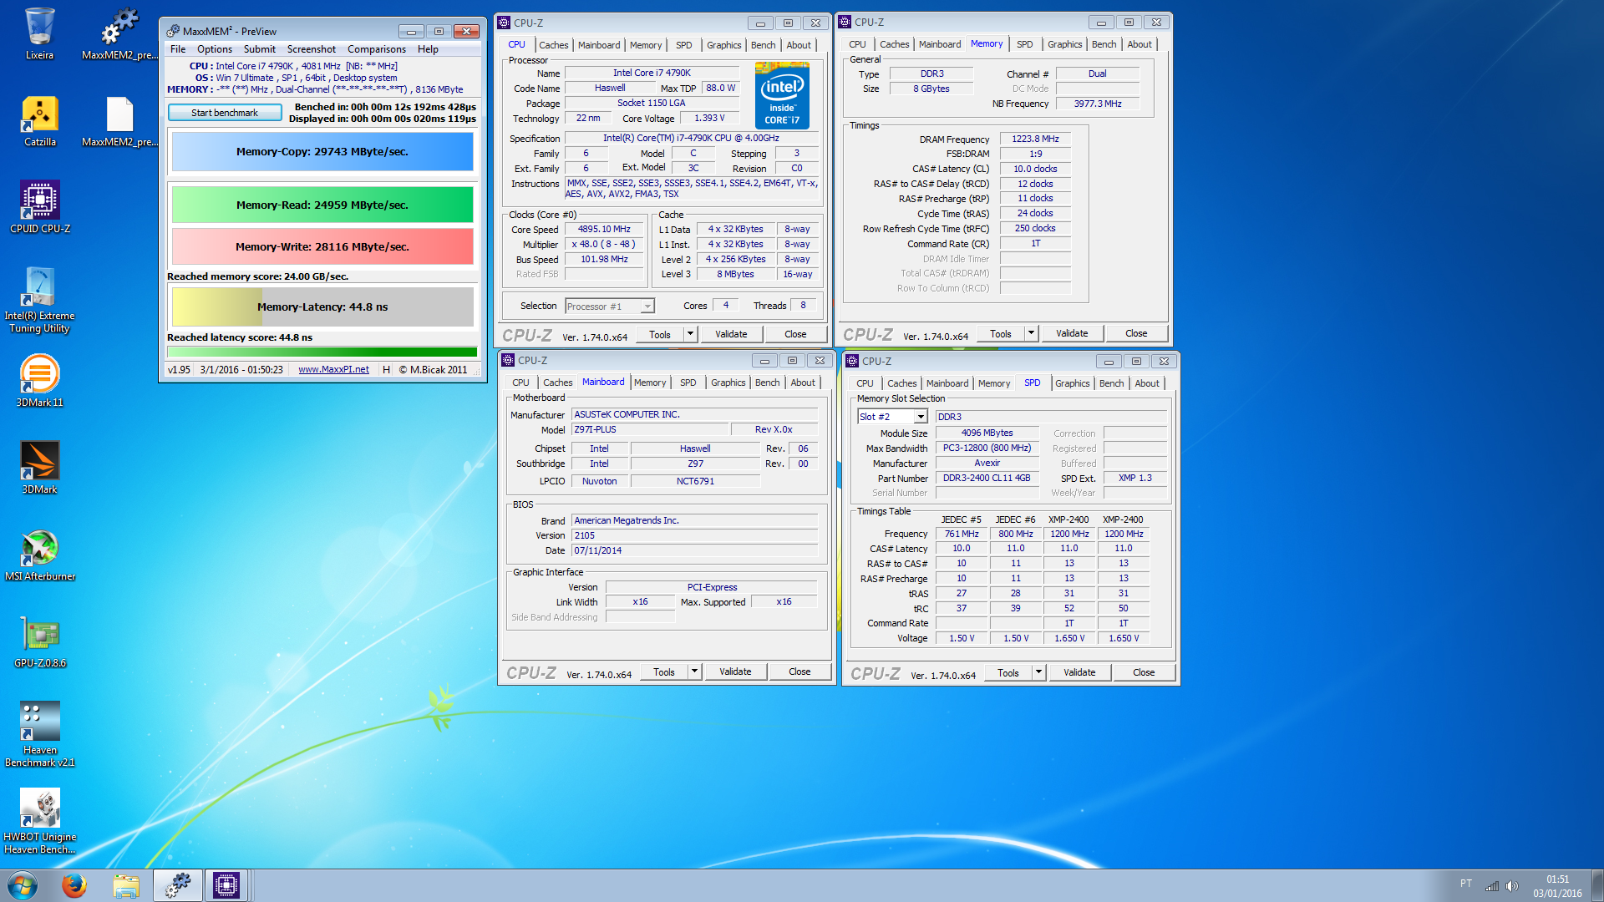1604x902 pixels.
Task: Click Validate in CPU-Z SPD window
Action: click(x=1079, y=672)
